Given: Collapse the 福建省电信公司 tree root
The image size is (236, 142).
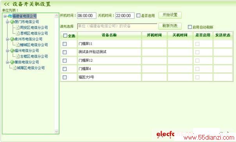Looking at the screenshot, I should [x=5, y=16].
